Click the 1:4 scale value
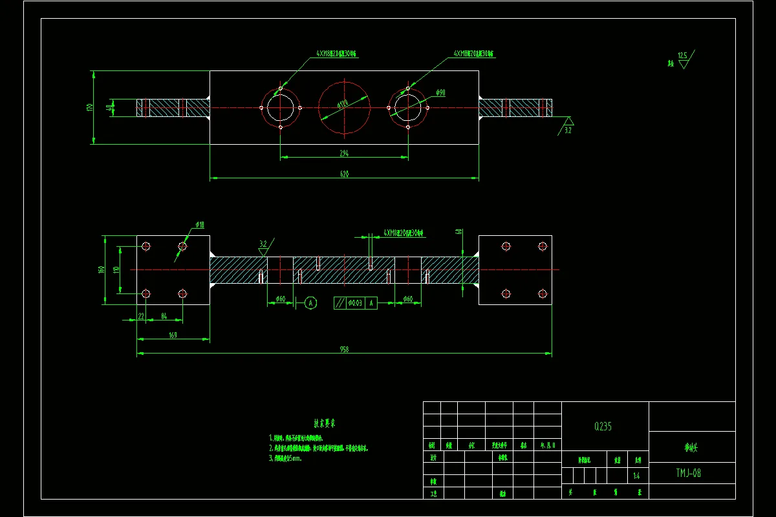 [636, 477]
